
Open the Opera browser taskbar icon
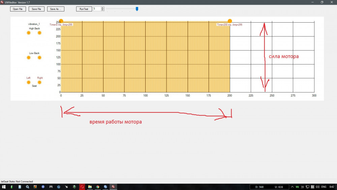pyautogui.click(x=82, y=187)
